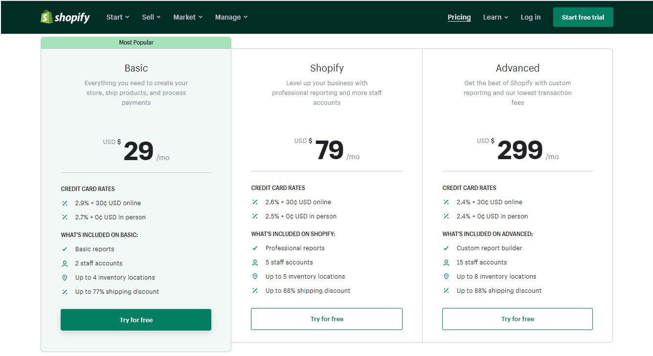Click the location pin beside 4 inventory locations
This screenshot has height=356, width=653.
coord(64,277)
